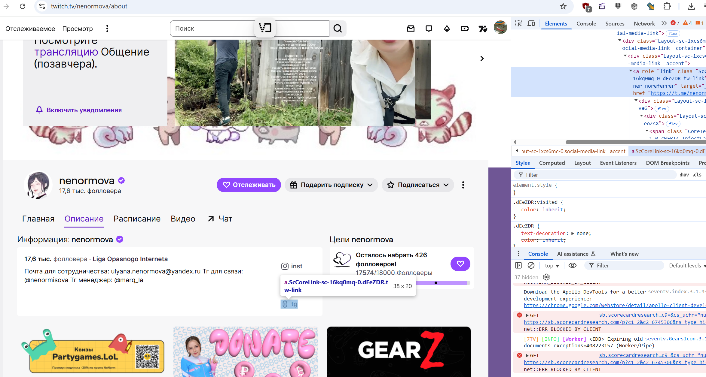Image resolution: width=706 pixels, height=377 pixels.
Task: Open the inst Instagram social link
Action: point(292,266)
